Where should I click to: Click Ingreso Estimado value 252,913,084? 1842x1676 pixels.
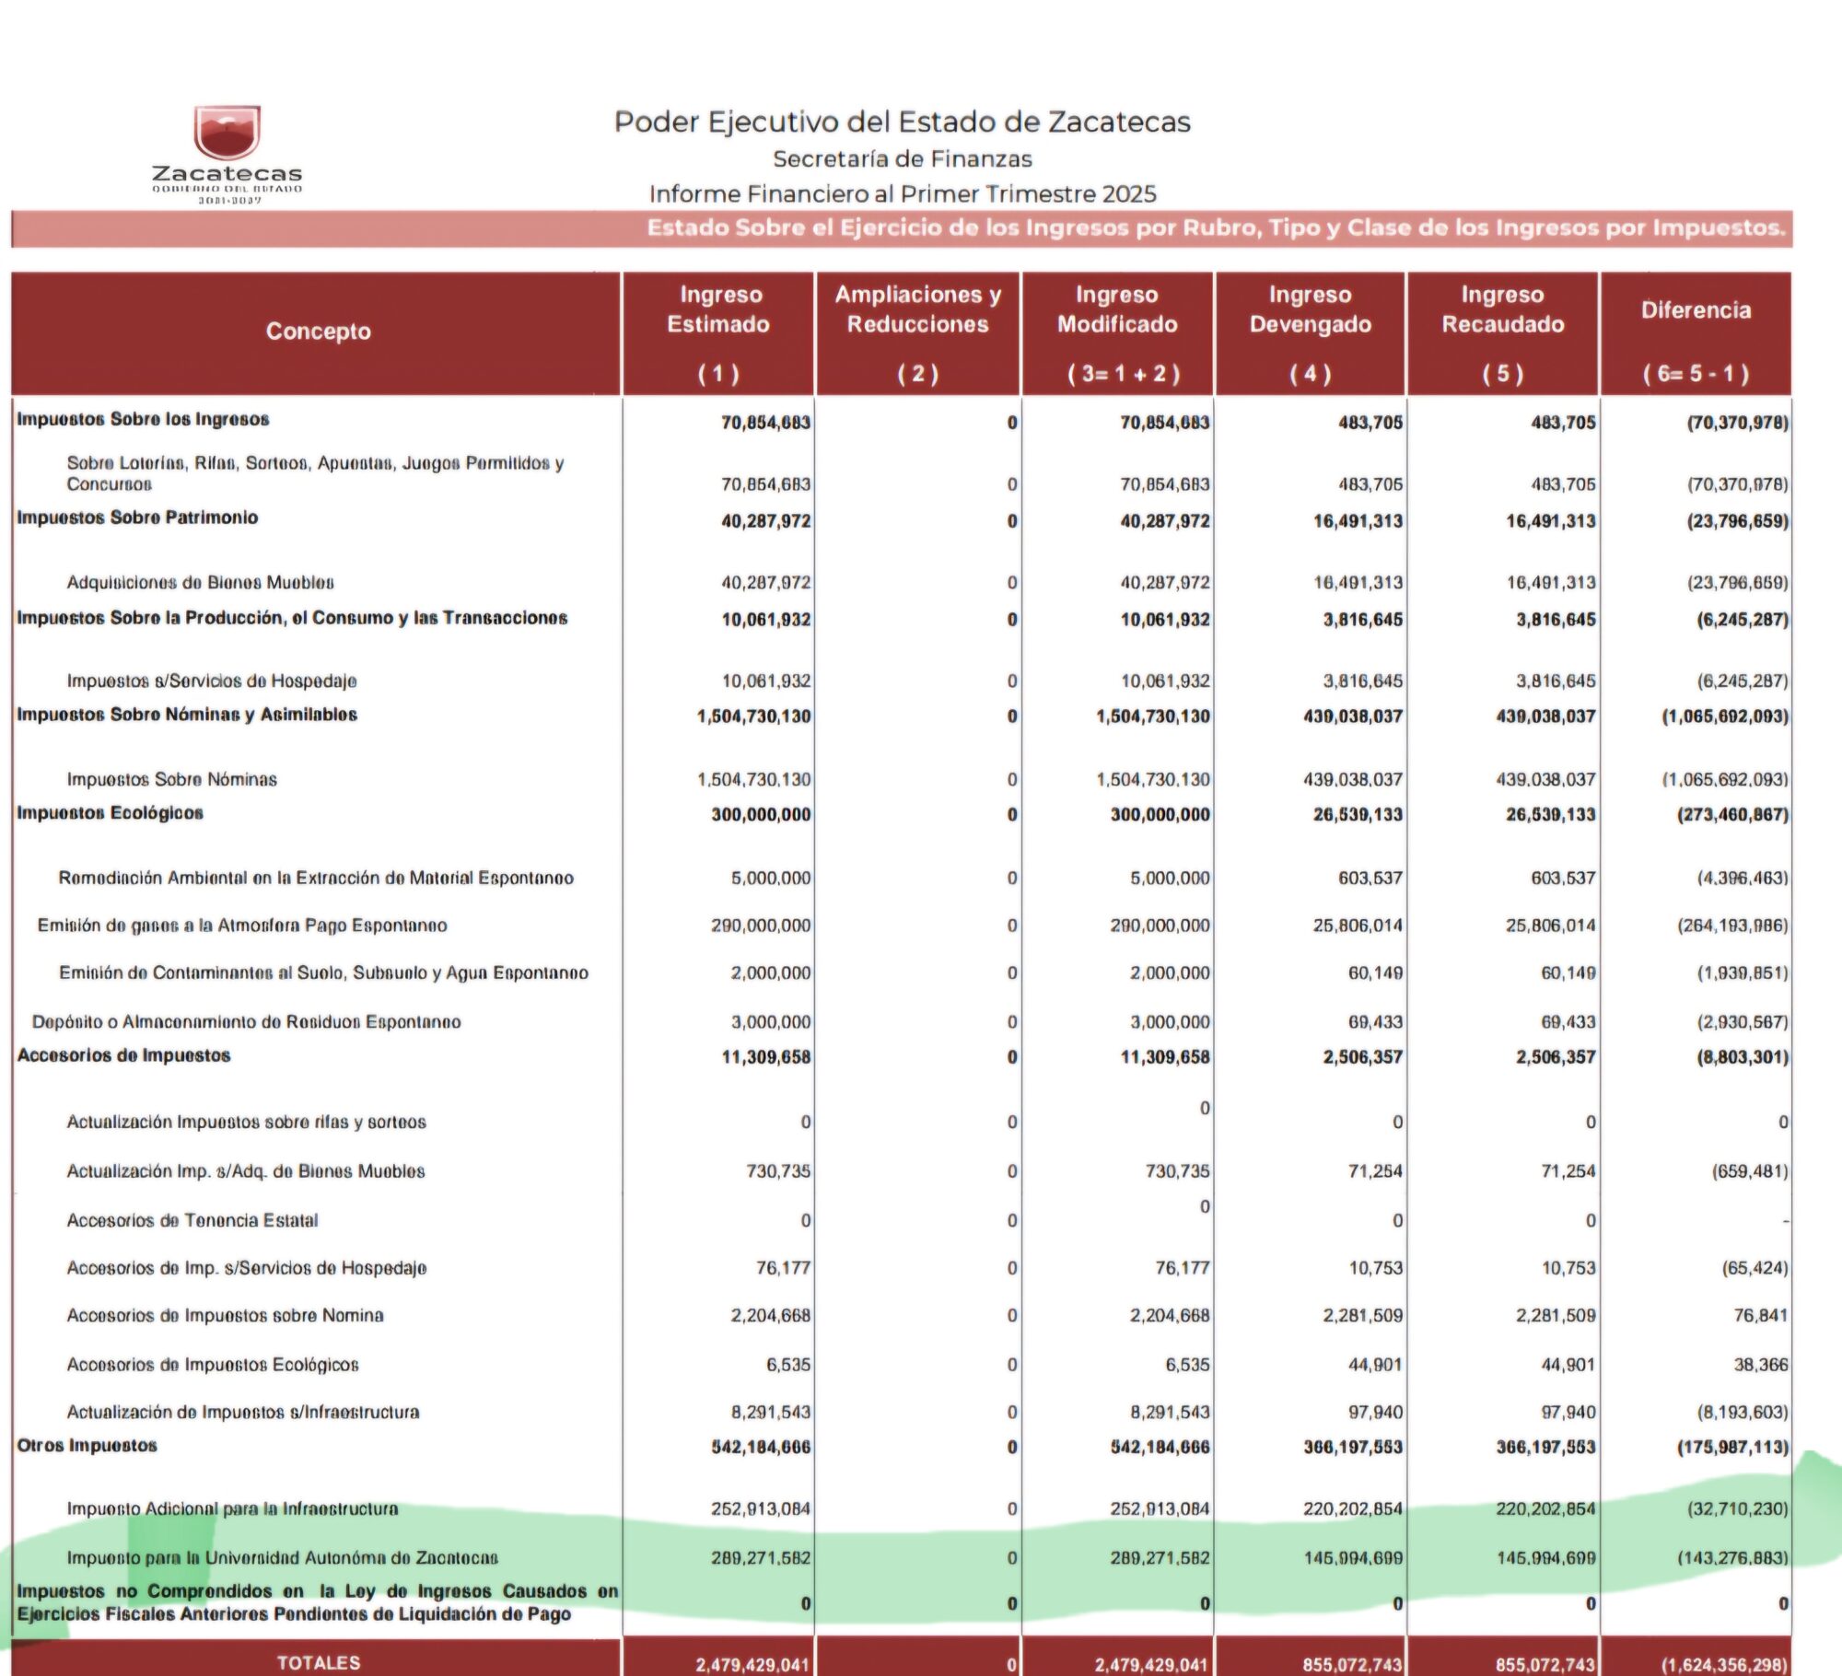click(761, 1509)
